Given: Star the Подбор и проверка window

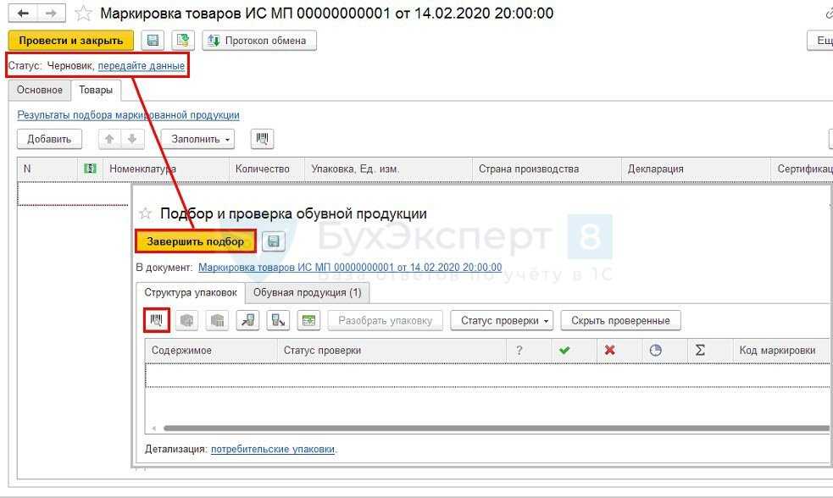Looking at the screenshot, I should click(145, 213).
